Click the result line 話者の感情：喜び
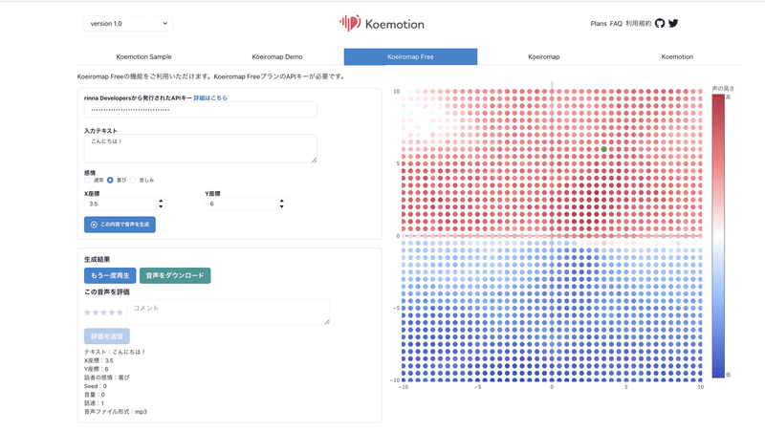 pos(107,377)
